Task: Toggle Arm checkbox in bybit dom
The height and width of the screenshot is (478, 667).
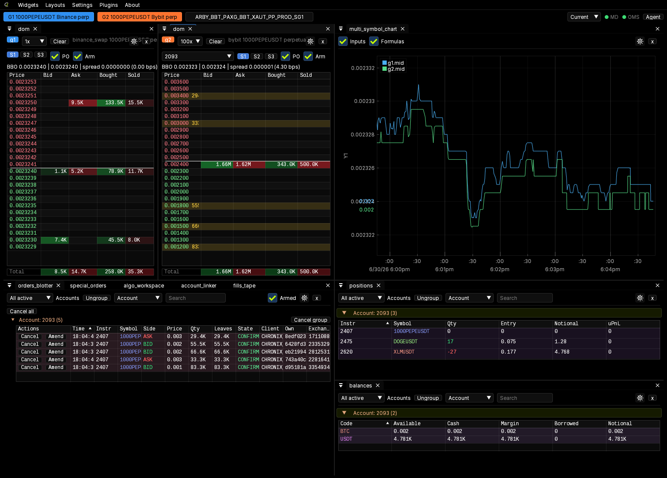Action: tap(308, 56)
